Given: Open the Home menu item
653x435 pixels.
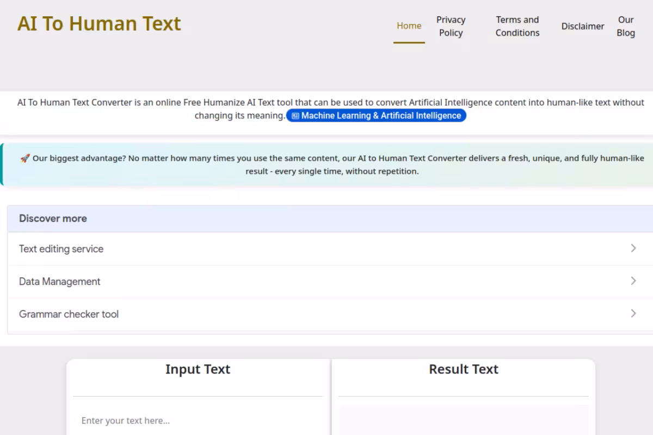Looking at the screenshot, I should point(409,26).
